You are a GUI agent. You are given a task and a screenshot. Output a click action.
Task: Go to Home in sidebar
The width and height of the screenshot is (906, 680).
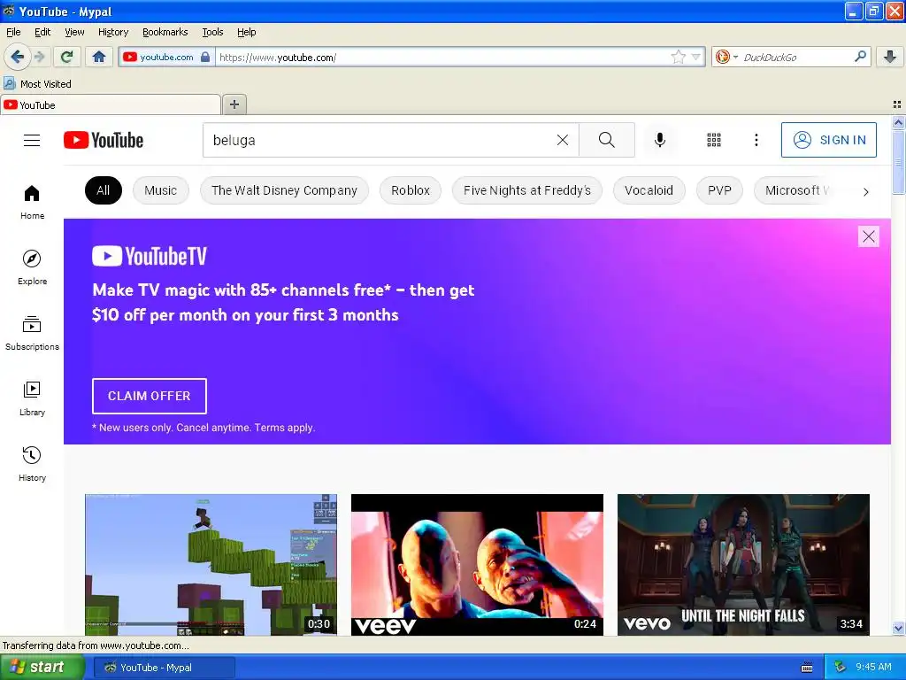click(33, 203)
